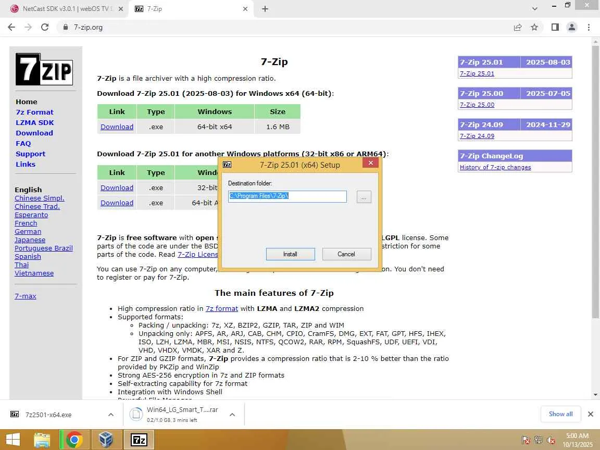Toggle Chrome side panel icon

pos(555,27)
